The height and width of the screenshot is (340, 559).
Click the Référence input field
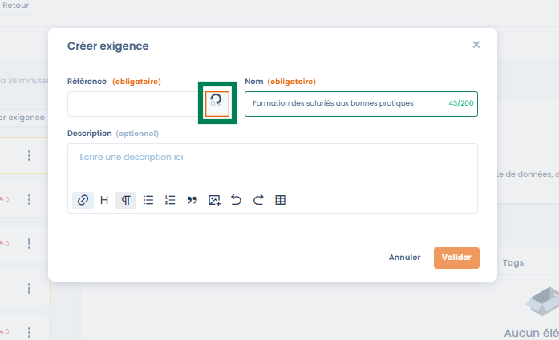point(132,104)
